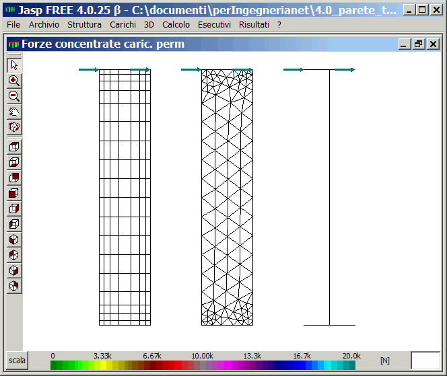Open the Carichi menu

(123, 25)
